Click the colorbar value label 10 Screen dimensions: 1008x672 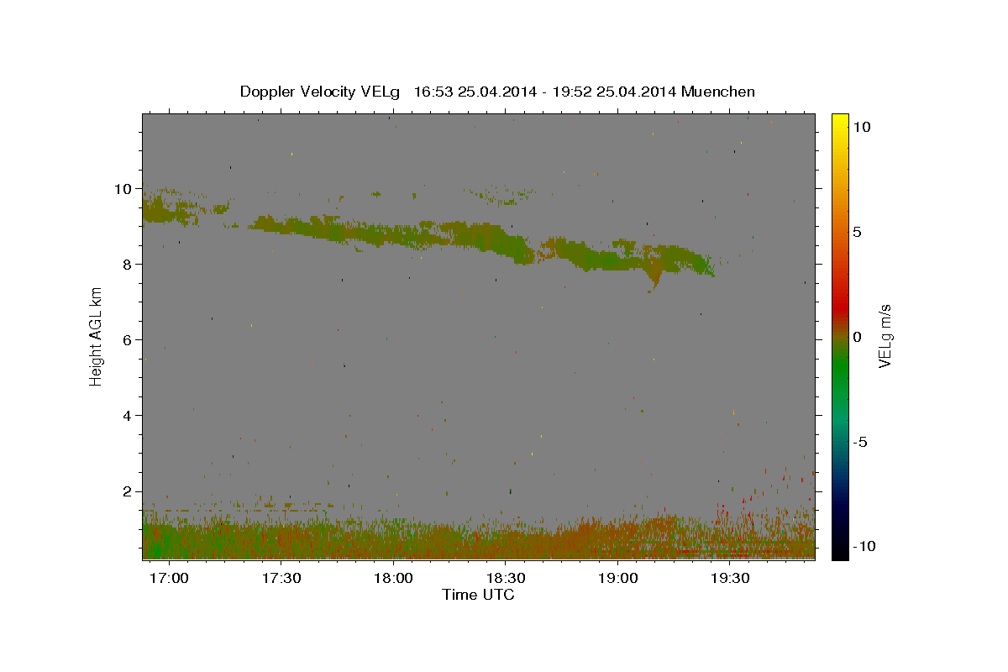[x=861, y=127]
